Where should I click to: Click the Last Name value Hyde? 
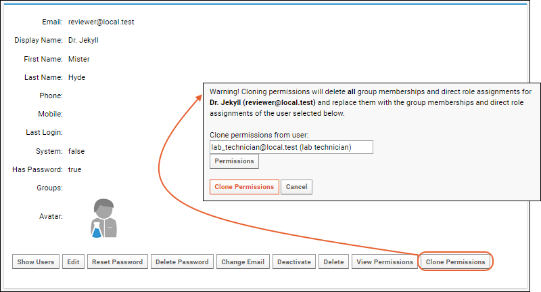pyautogui.click(x=76, y=77)
